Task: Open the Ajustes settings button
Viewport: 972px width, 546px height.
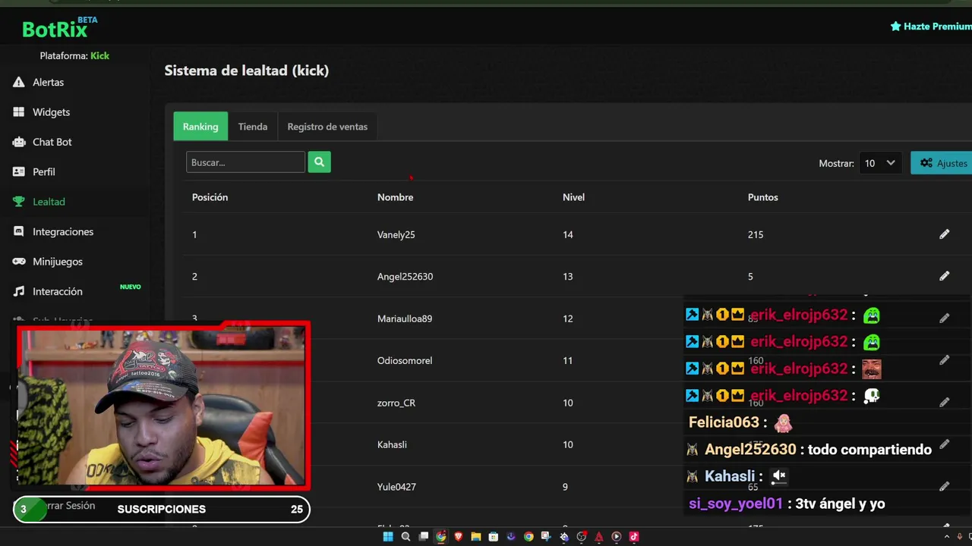Action: [942, 163]
